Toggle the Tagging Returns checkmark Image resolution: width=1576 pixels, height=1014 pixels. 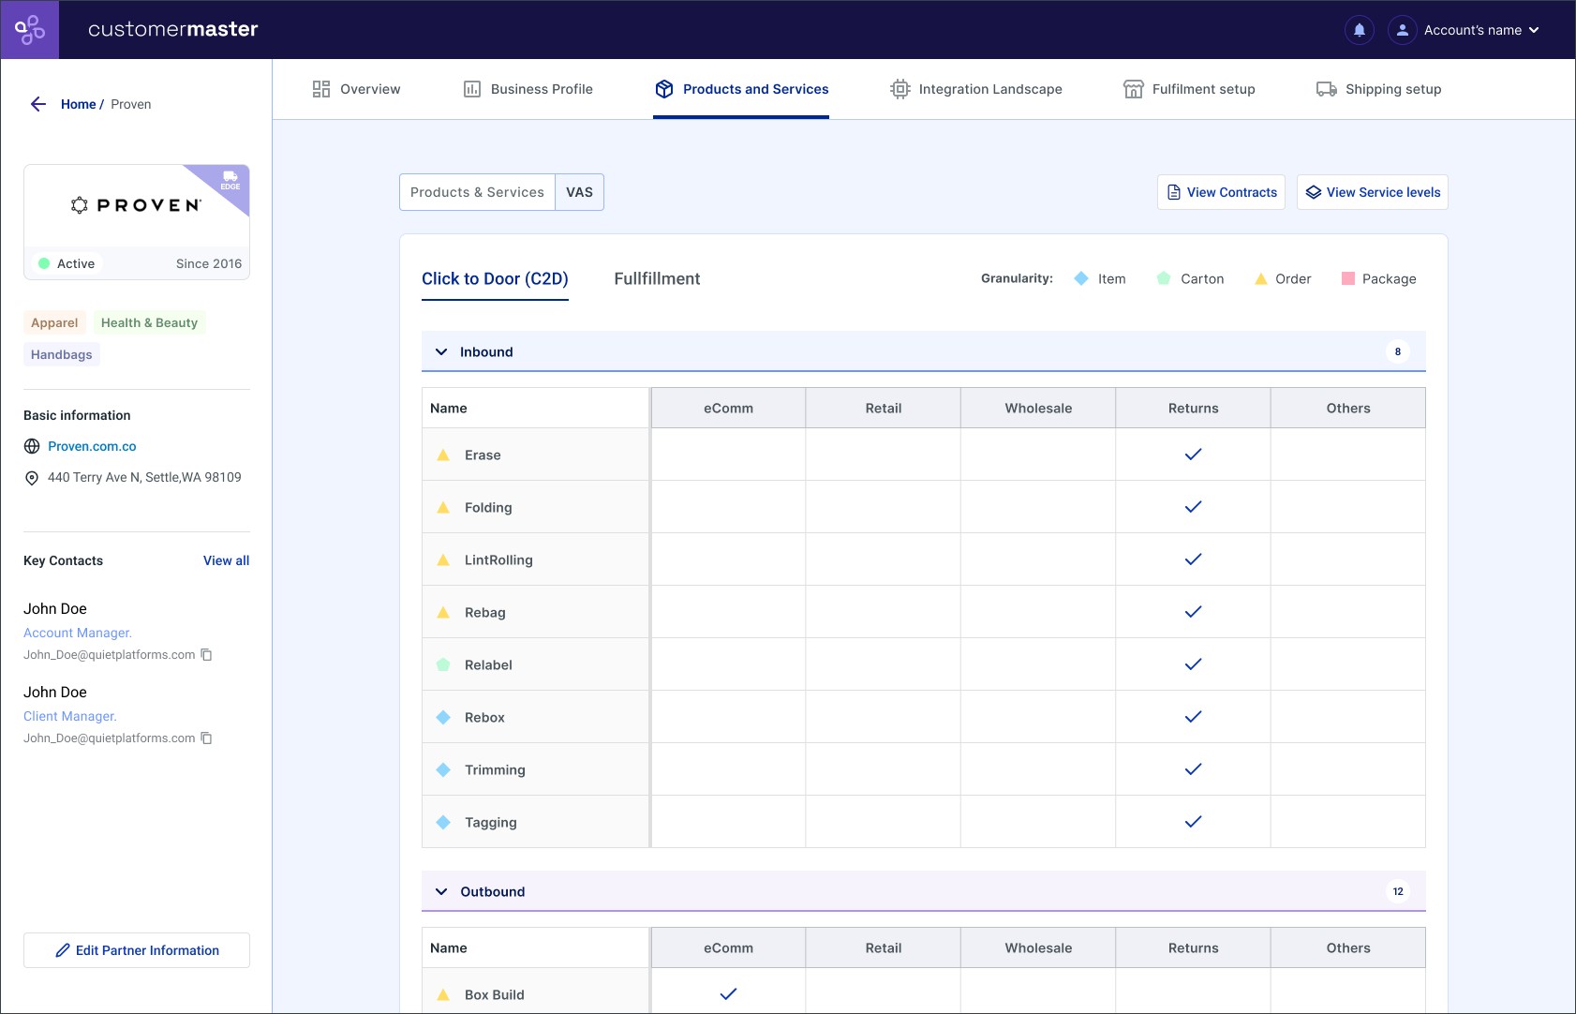coord(1194,822)
